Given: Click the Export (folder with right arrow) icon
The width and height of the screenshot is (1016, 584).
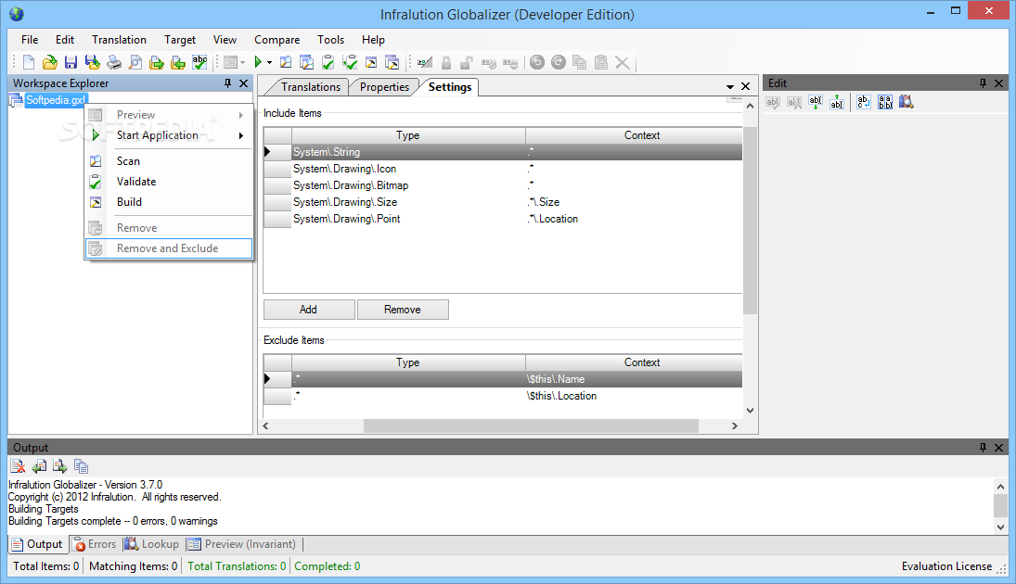Looking at the screenshot, I should (157, 62).
